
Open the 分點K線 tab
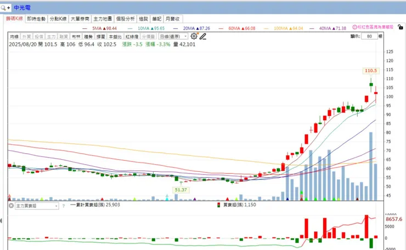58,19
